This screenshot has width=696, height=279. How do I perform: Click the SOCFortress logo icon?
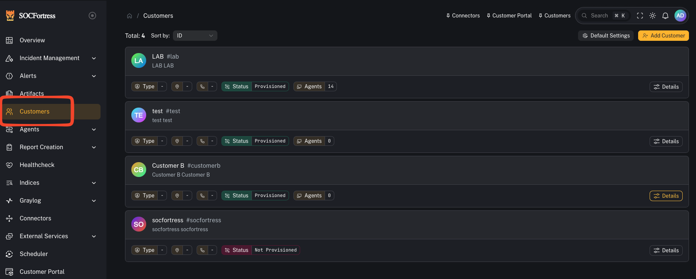[x=10, y=15]
